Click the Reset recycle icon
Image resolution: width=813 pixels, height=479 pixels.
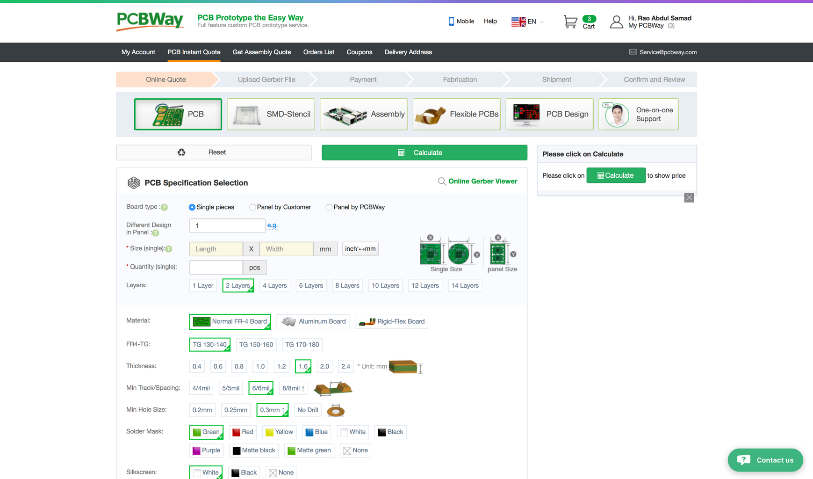point(181,152)
